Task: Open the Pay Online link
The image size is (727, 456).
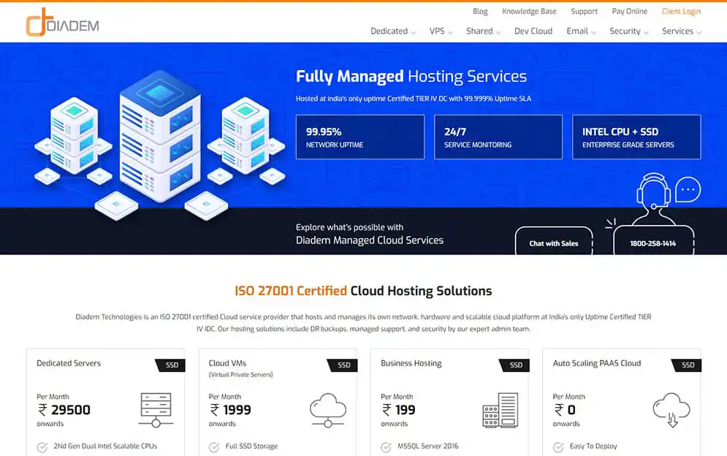Action: 629,11
